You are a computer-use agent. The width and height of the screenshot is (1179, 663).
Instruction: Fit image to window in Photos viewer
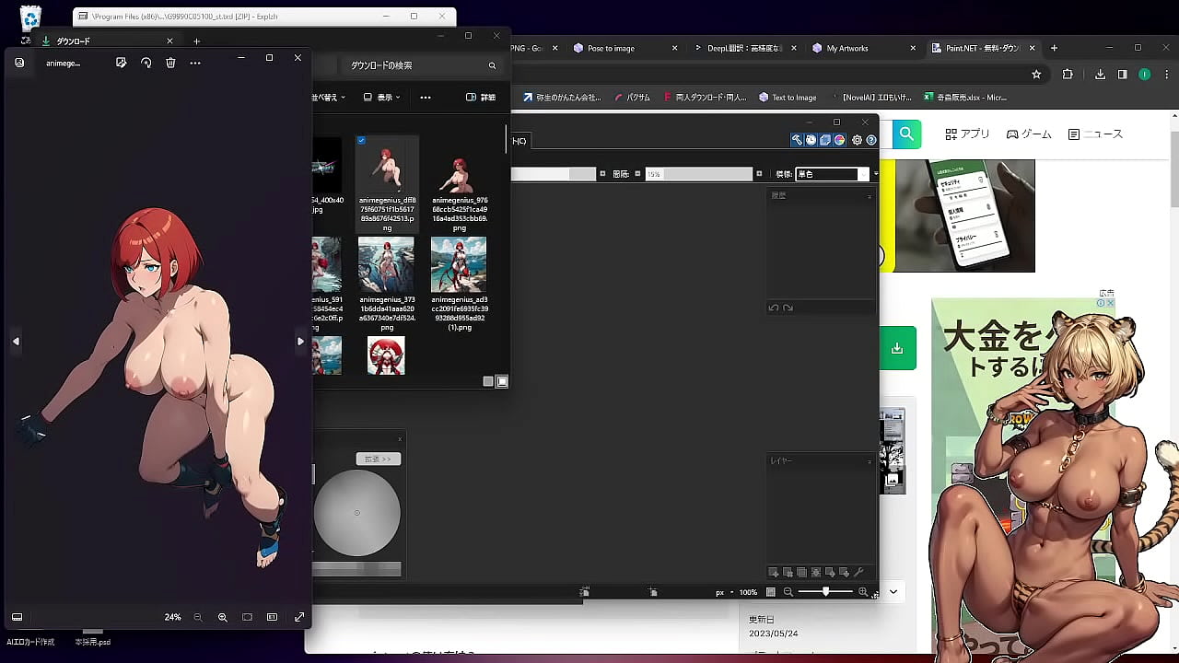pos(247,617)
